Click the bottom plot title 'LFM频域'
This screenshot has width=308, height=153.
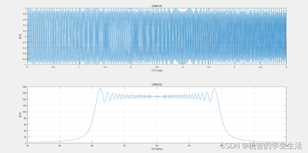pos(157,84)
